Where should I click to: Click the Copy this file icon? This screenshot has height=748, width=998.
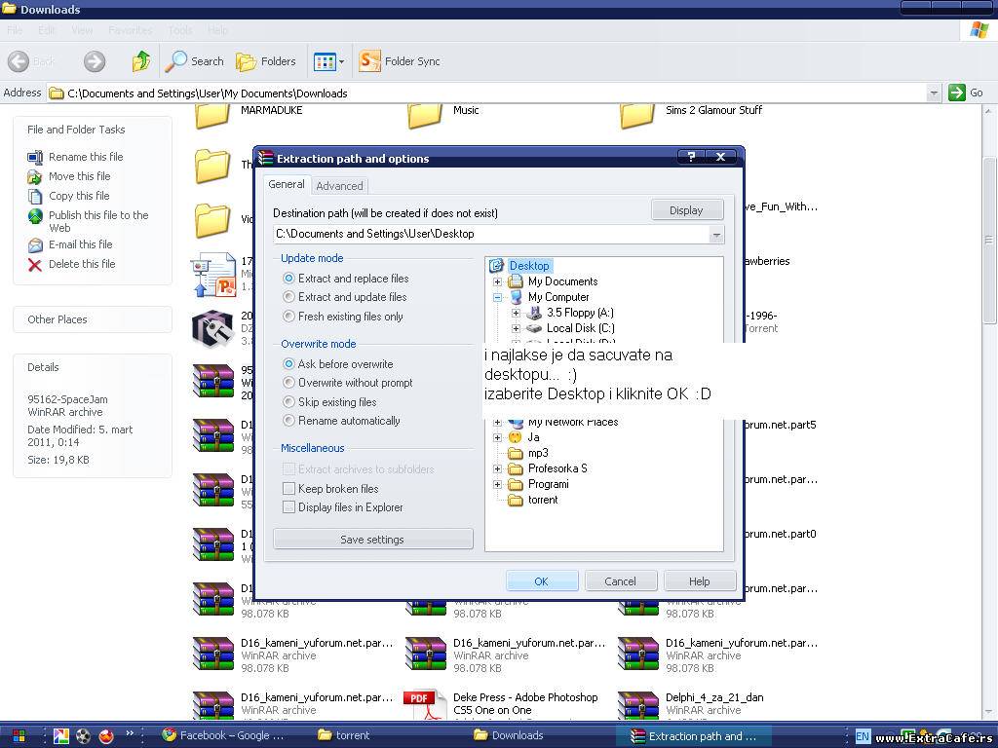[x=35, y=196]
